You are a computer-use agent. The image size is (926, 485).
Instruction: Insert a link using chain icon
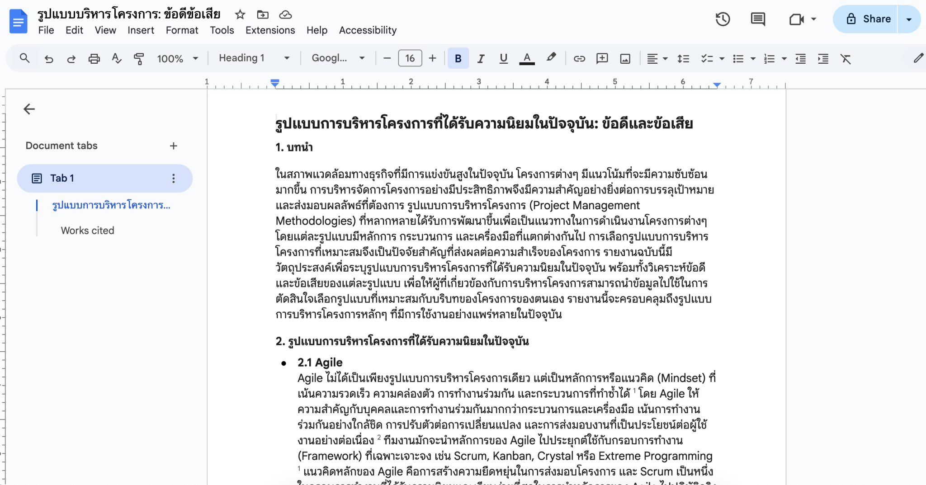pyautogui.click(x=579, y=59)
